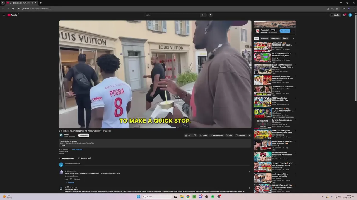Image resolution: width=357 pixels, height=200 pixels.
Task: Click the "Kommentar hinzufügen..." field
Action: pos(157,164)
